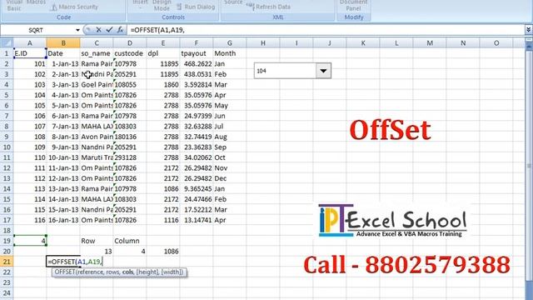
Task: Select row 10 header
Action: tap(7, 147)
